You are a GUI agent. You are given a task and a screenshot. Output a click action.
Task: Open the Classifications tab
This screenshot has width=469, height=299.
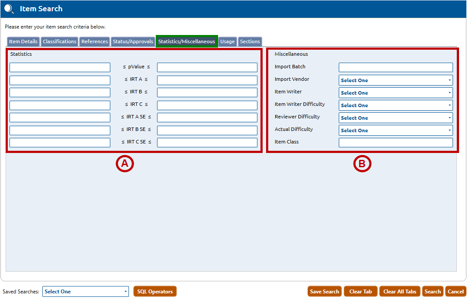click(60, 42)
